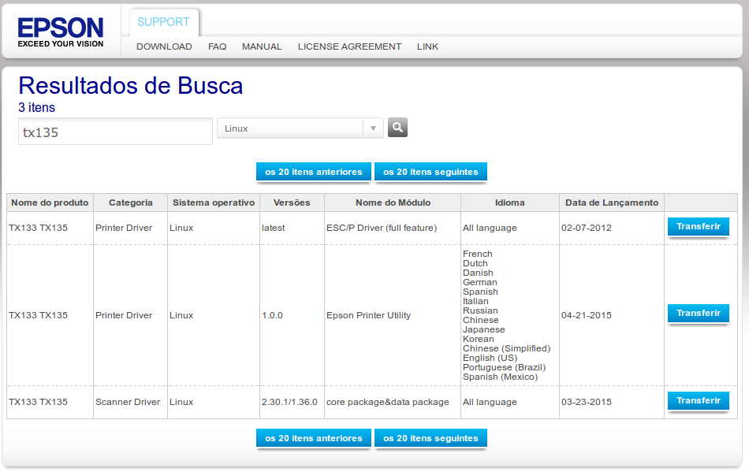Screen dimensions: 749x472
Task: Click Transferir for Epson Printer Utility row
Action: (x=699, y=314)
